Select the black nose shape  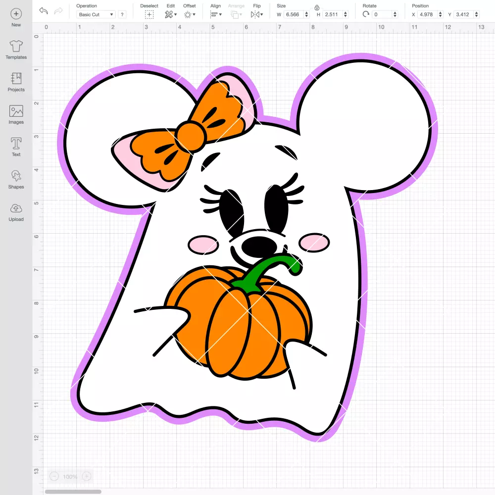pos(259,247)
